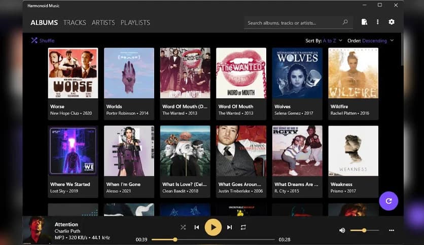Click the Shuffle button above albums
Screen dimensions: 424x245
pyautogui.click(x=43, y=40)
